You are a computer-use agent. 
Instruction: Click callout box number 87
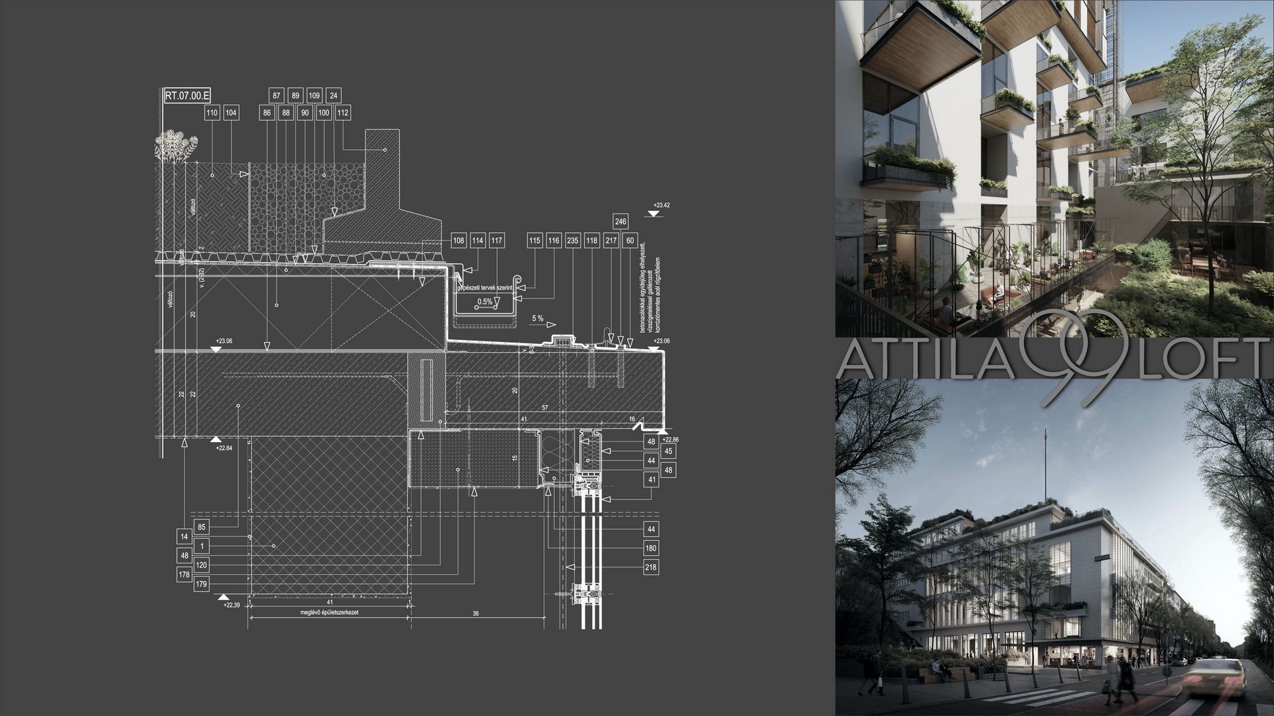[x=277, y=95]
